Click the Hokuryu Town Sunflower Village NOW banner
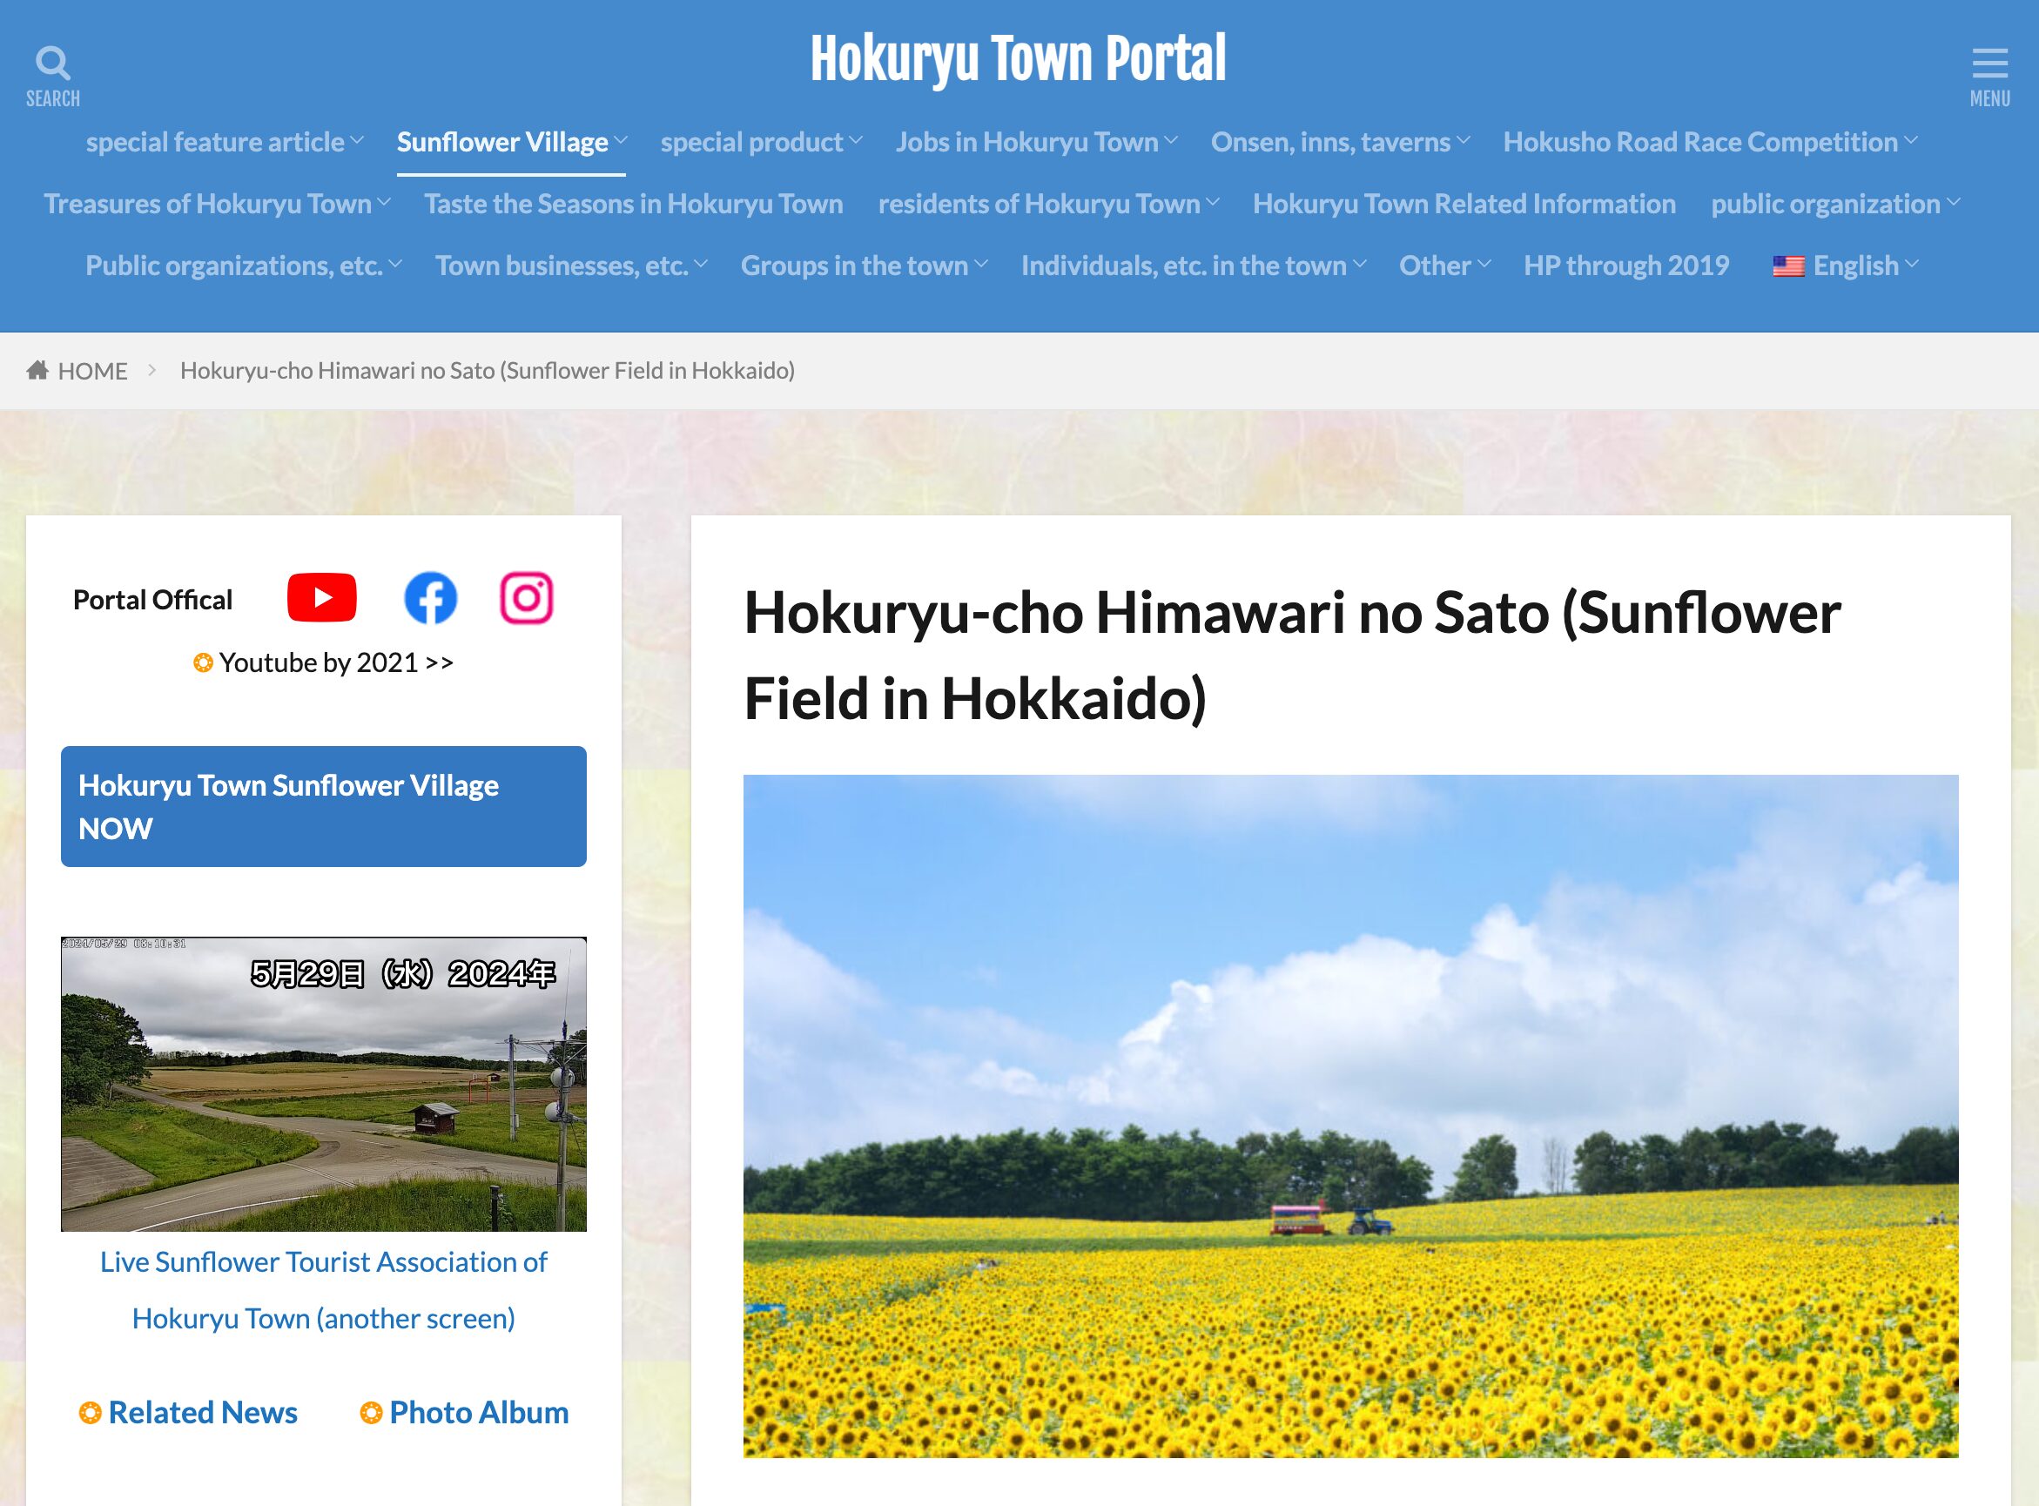 click(x=323, y=806)
